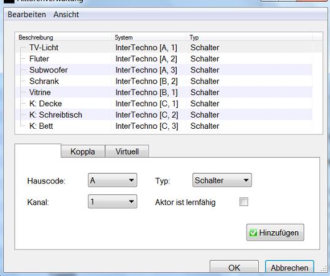Image resolution: width=330 pixels, height=276 pixels.
Task: Open the Hauscode dropdown
Action: point(112,180)
